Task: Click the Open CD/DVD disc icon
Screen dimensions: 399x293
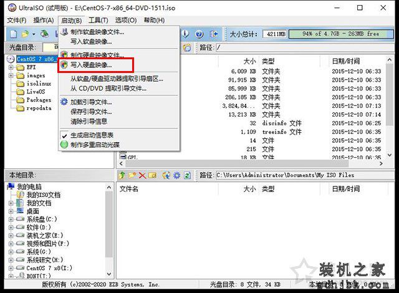Action: (44, 34)
